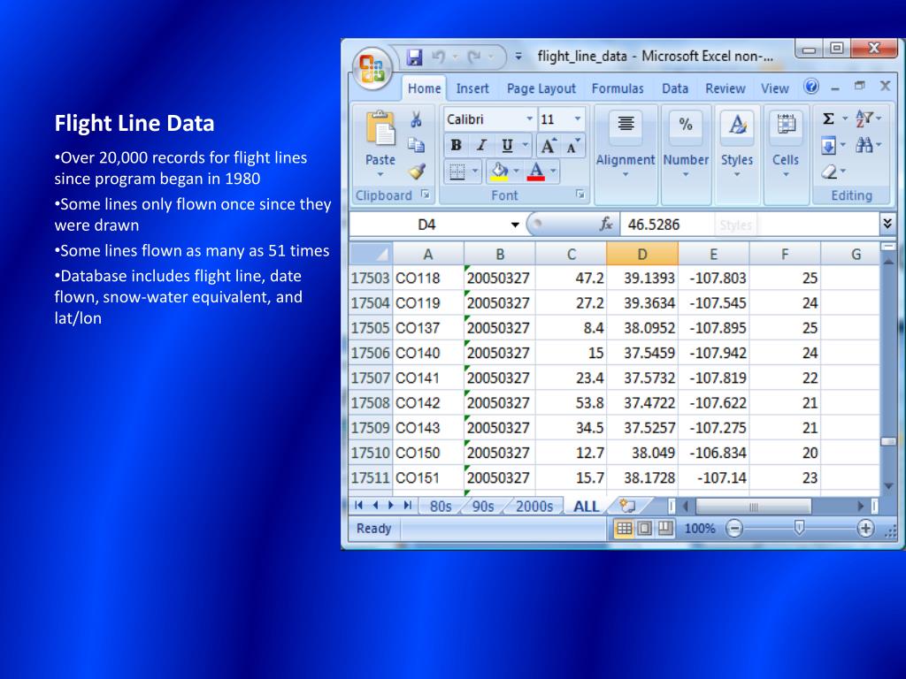Select the Format Painter brush

click(416, 172)
